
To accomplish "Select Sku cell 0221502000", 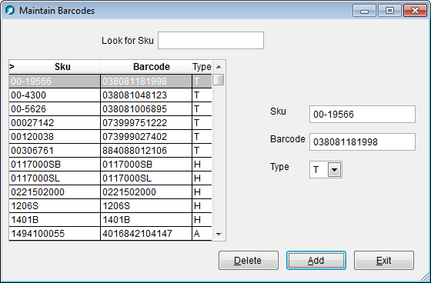I will coord(55,192).
